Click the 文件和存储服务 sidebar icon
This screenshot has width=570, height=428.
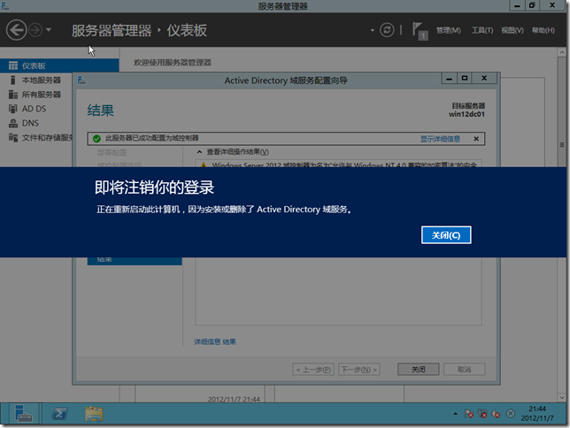click(x=13, y=137)
